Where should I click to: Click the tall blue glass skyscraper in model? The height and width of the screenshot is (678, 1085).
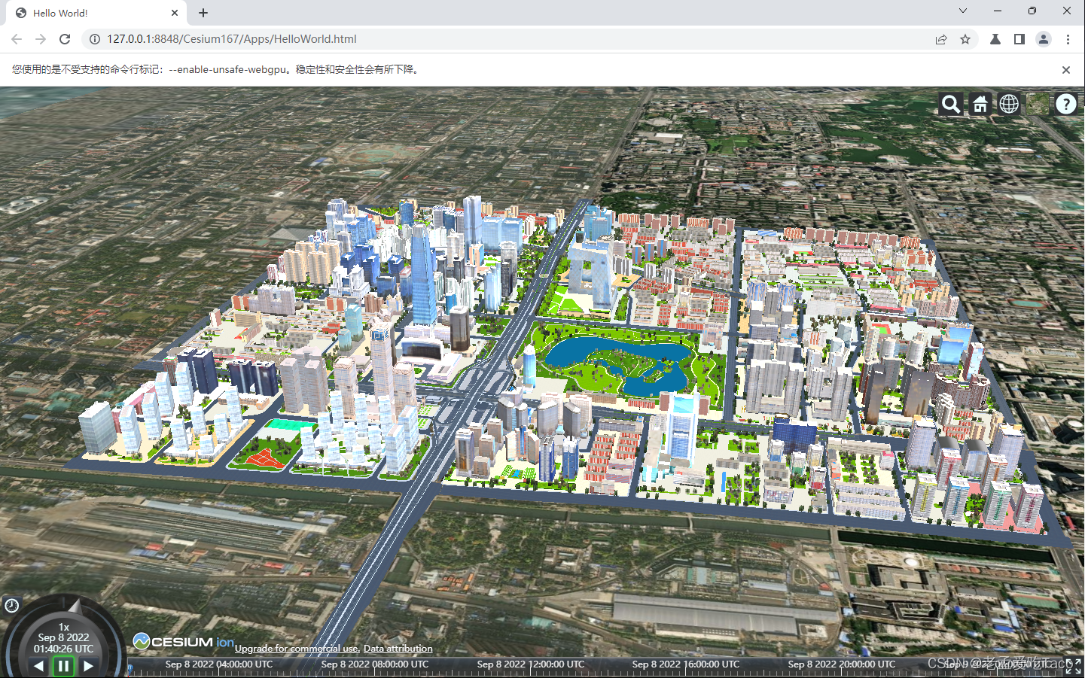[423, 275]
